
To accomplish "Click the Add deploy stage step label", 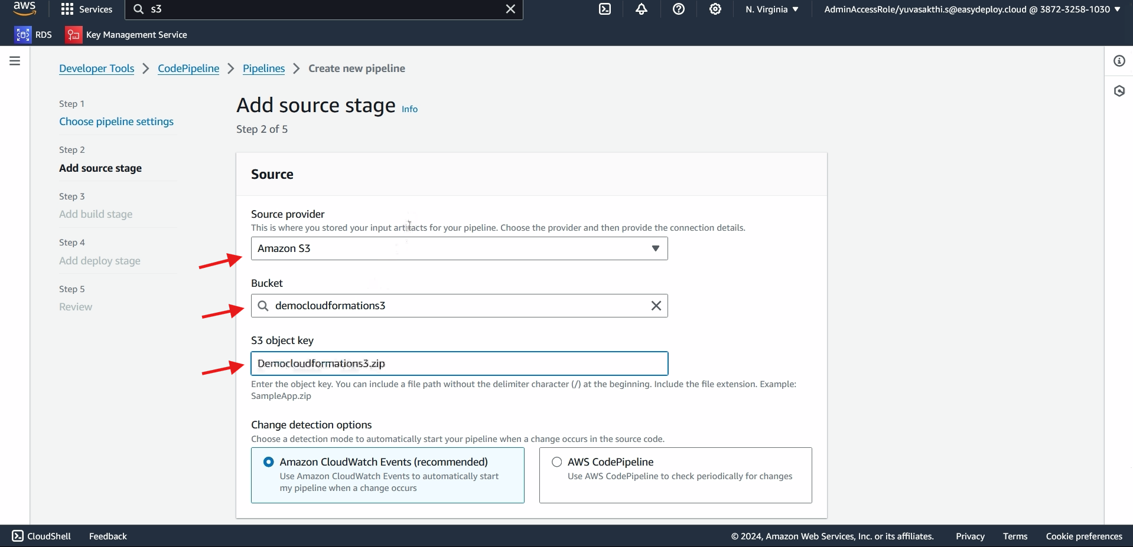I will 100,261.
